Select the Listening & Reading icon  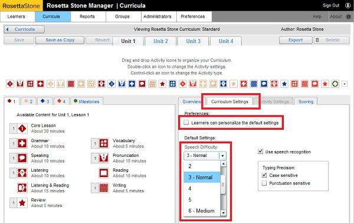(22, 188)
